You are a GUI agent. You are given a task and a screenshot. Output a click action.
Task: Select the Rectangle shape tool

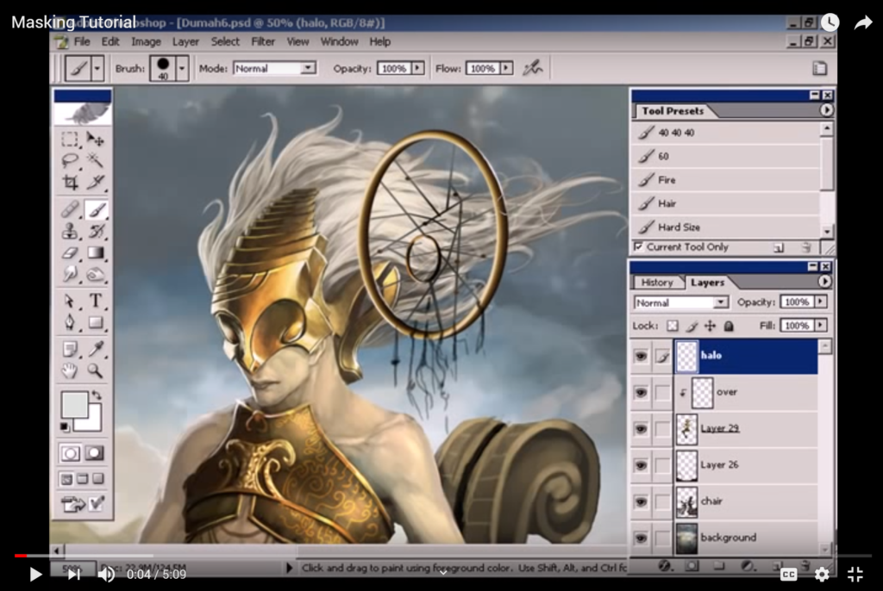pos(95,322)
